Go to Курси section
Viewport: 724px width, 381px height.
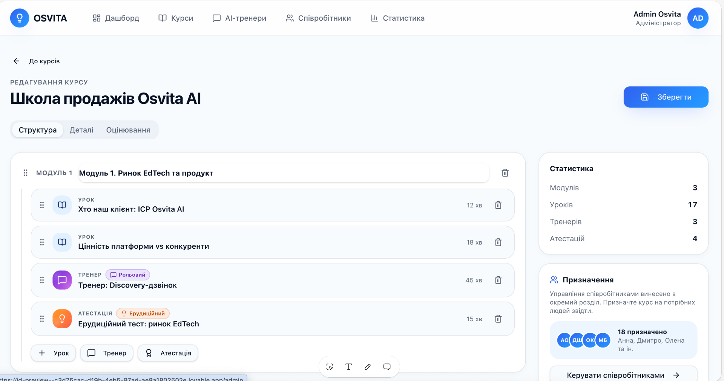(176, 18)
